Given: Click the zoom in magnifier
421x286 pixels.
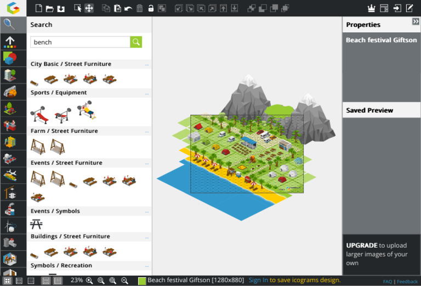Looking at the screenshot, I should click(89, 281).
